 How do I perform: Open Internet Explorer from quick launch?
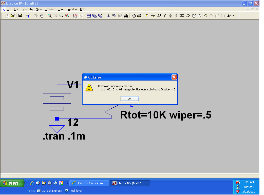coord(32,183)
